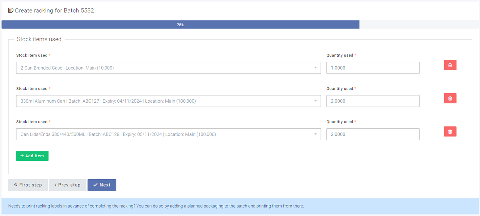Click the 'Stock items used' section heading
480x216 pixels.
pyautogui.click(x=39, y=39)
